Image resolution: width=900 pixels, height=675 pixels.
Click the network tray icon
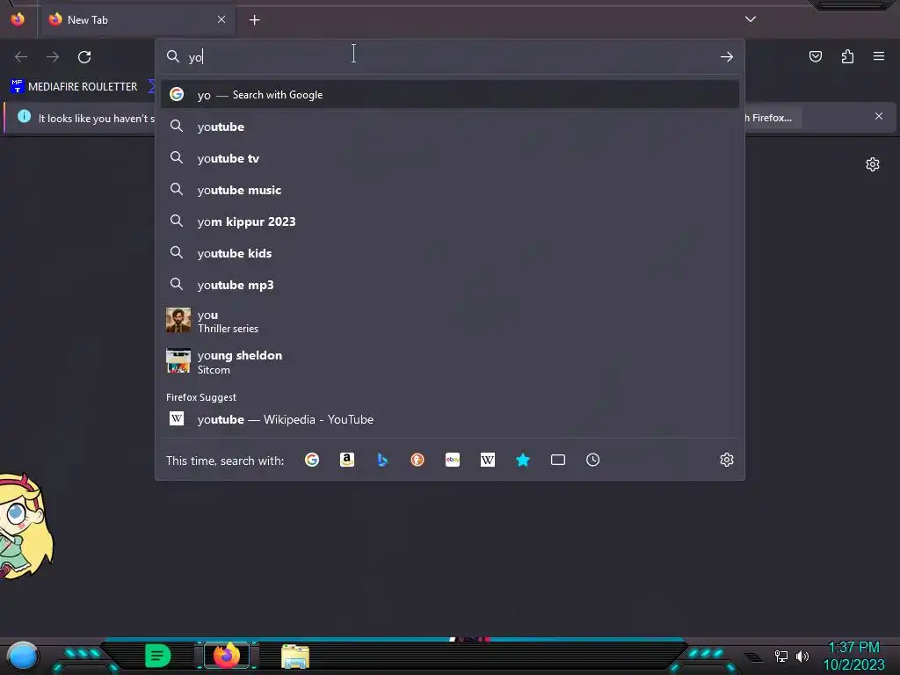coord(780,656)
